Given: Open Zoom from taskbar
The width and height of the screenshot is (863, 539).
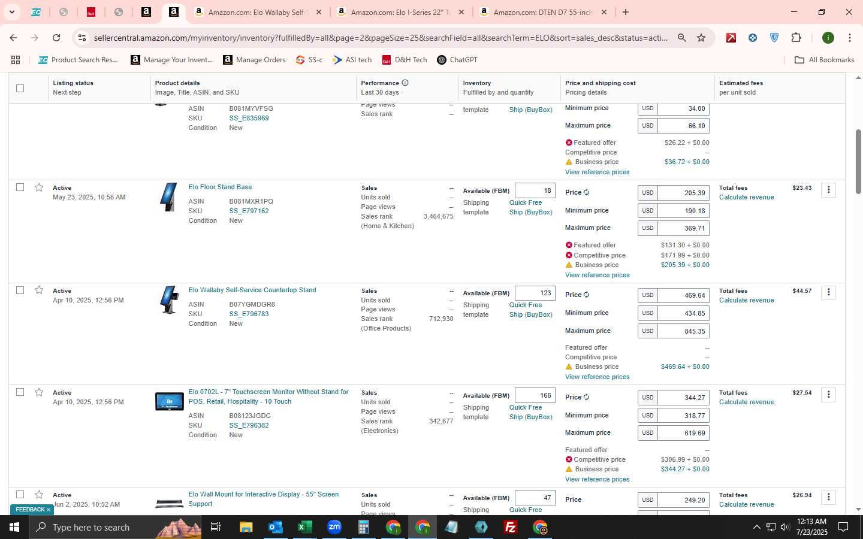Looking at the screenshot, I should coord(334,527).
